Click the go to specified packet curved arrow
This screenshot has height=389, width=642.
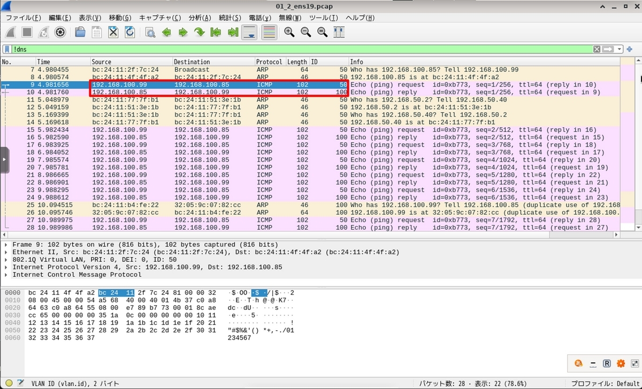[200, 32]
